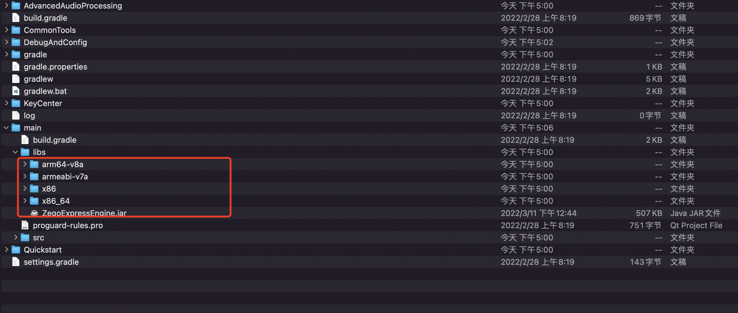Collapse the main folder
738x313 pixels.
coord(6,128)
